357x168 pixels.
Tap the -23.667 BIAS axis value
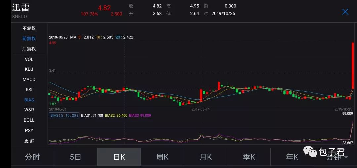click(347, 143)
